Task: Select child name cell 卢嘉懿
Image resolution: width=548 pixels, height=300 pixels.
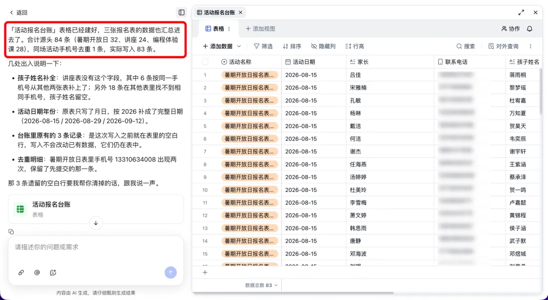Action: (524, 203)
